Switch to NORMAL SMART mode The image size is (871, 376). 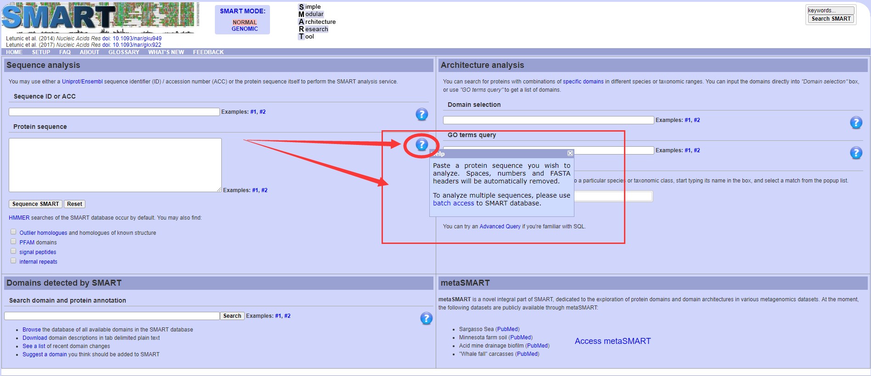(x=244, y=22)
